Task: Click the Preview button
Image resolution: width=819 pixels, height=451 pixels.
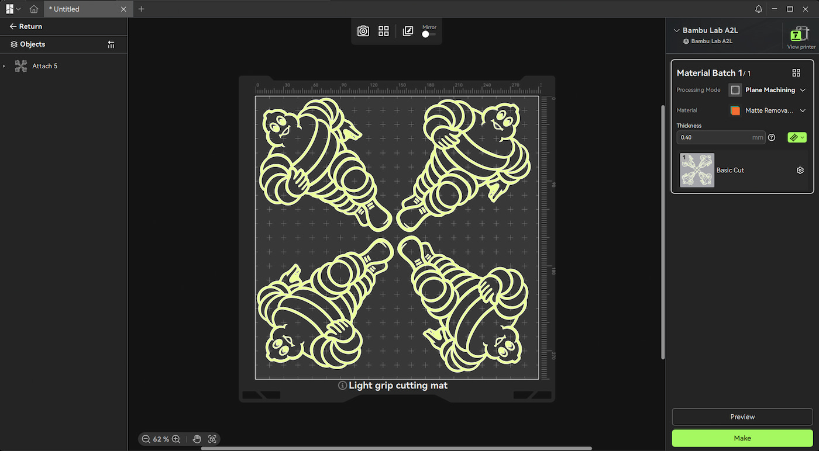Action: tap(742, 417)
